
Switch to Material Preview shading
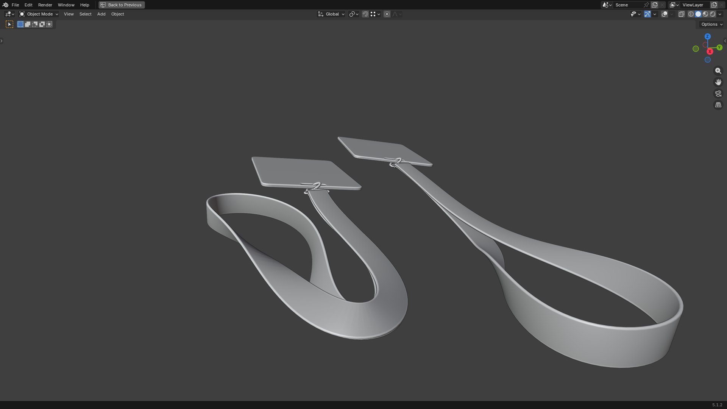[705, 14]
